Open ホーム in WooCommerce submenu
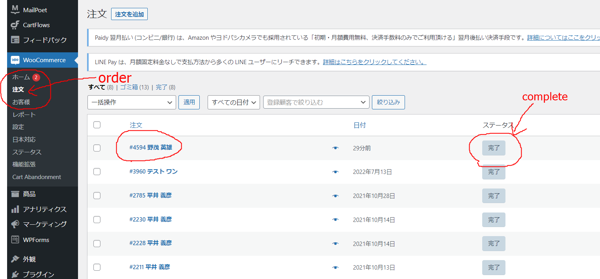 pyautogui.click(x=21, y=78)
